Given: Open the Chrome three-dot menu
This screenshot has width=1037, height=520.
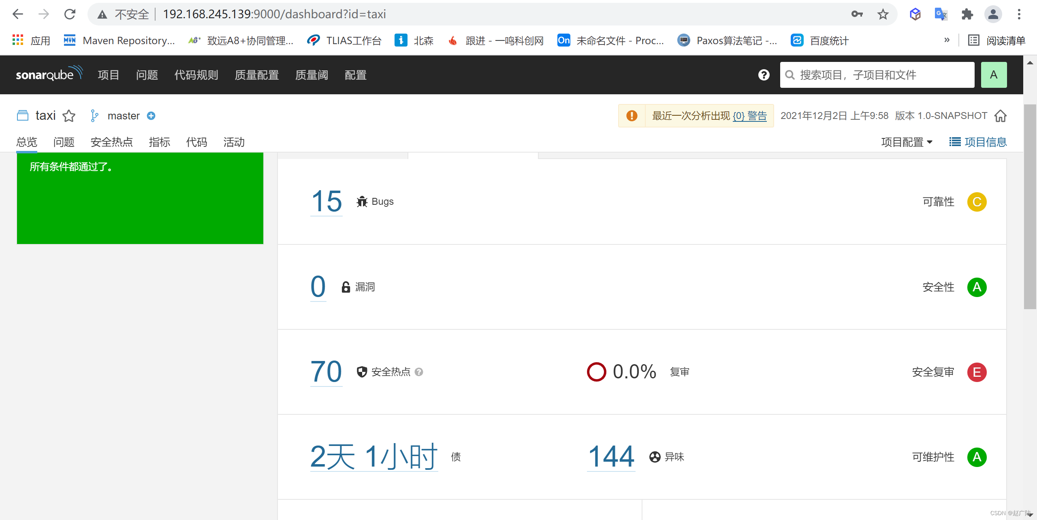Looking at the screenshot, I should pyautogui.click(x=1019, y=15).
